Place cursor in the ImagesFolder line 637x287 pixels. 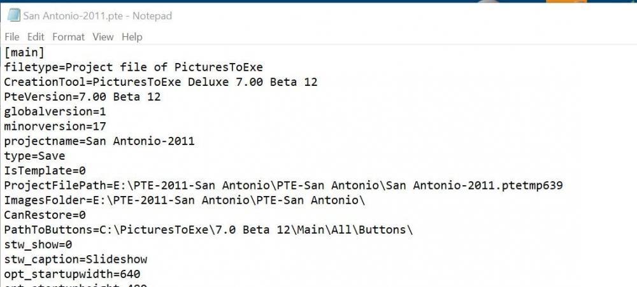(x=185, y=200)
